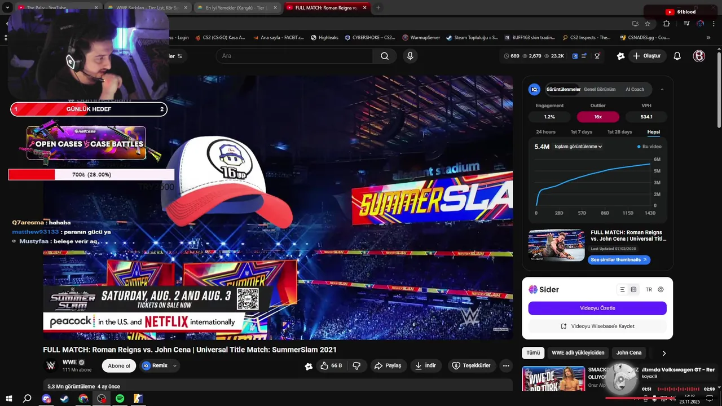
Task: Select the 24 hours range
Action: tap(545, 132)
